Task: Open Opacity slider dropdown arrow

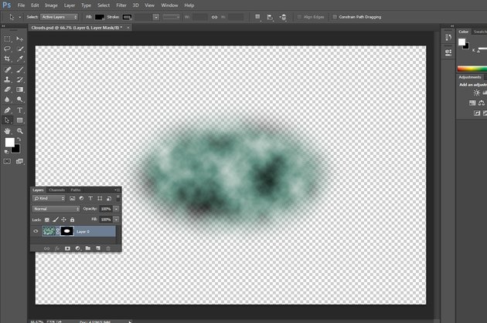Action: [x=117, y=209]
